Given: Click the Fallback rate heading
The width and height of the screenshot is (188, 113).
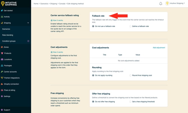Looking at the screenshot, I should (98, 16).
